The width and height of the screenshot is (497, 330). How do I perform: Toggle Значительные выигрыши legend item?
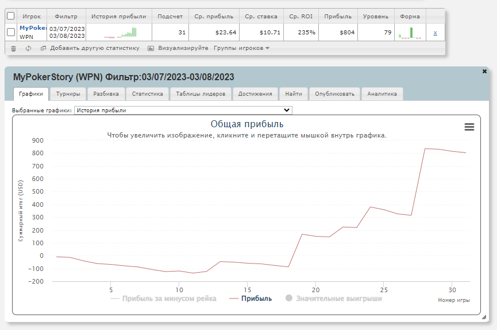coord(334,298)
